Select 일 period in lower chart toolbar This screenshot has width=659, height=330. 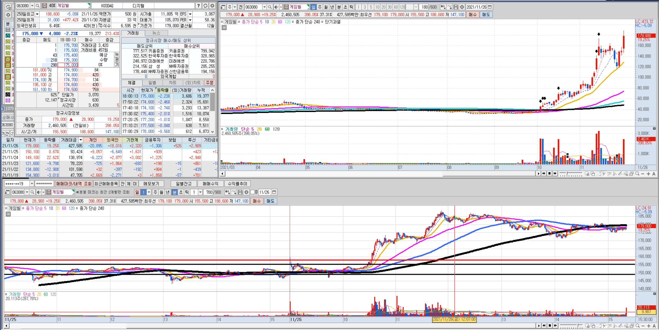point(137,192)
